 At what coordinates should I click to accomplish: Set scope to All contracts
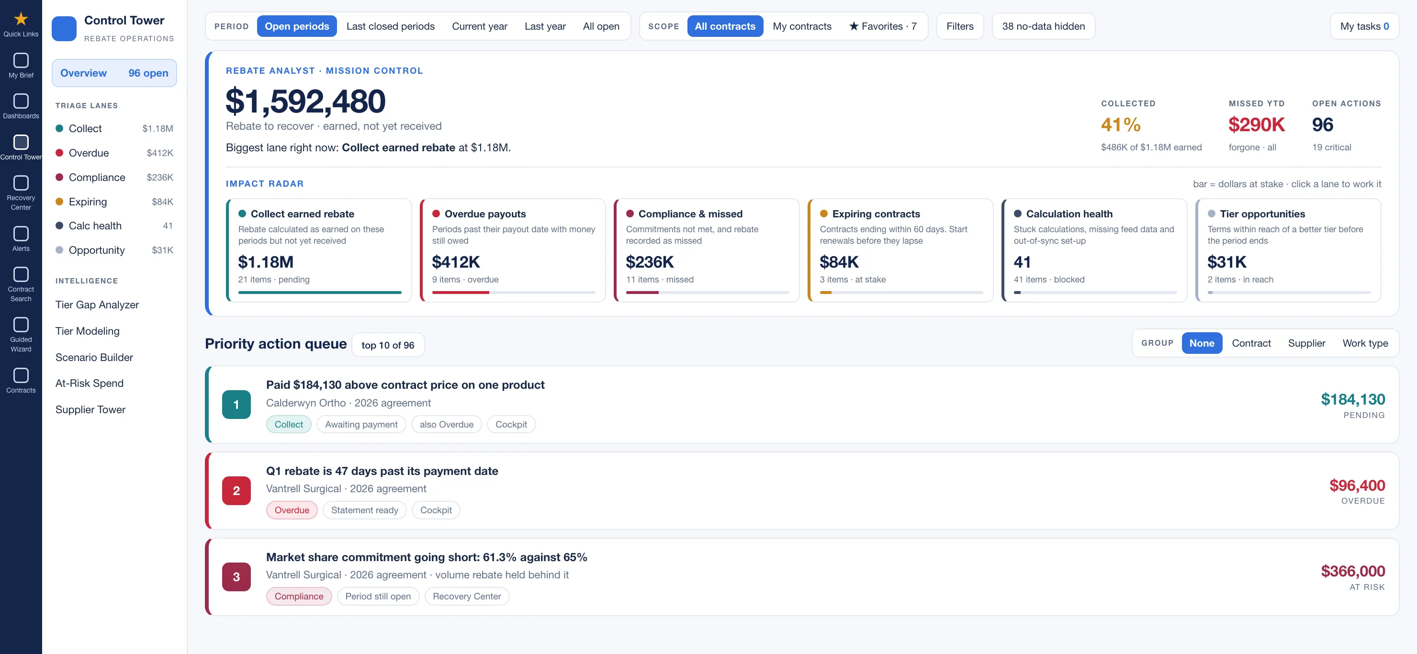click(x=725, y=26)
